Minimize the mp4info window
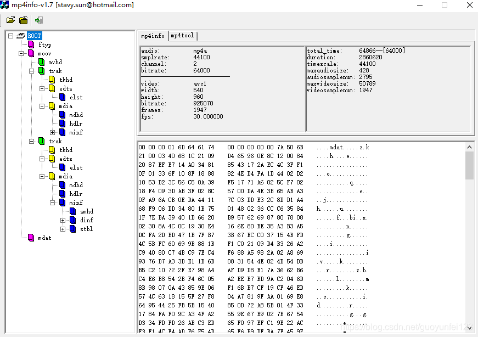Viewport: 478px width, 337px height. pyautogui.click(x=420, y=5)
